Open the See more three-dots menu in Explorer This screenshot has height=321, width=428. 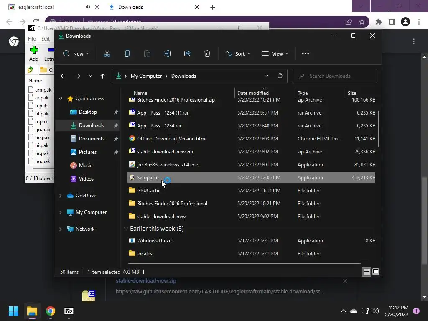tap(306, 54)
